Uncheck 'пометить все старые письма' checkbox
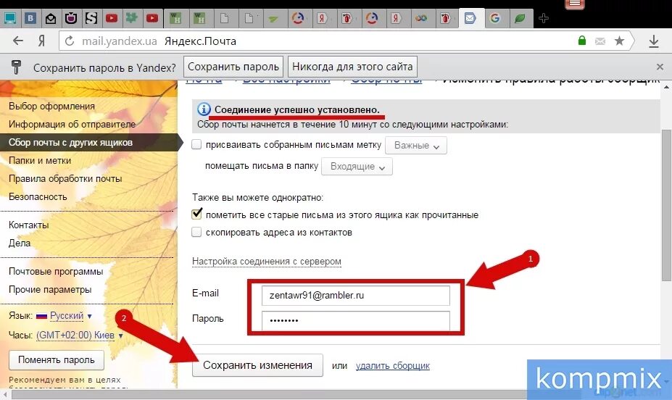672x400 pixels. [x=196, y=213]
